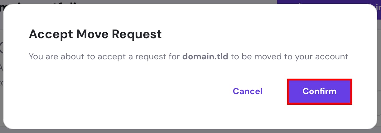The image size is (381, 133).
Task: Click the dimmed purple button behind dialog
Action: pyautogui.click(x=327, y=2)
